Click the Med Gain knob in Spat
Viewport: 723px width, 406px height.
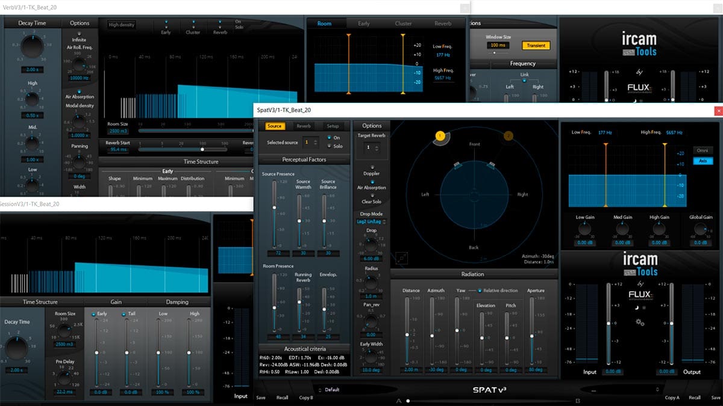point(622,229)
